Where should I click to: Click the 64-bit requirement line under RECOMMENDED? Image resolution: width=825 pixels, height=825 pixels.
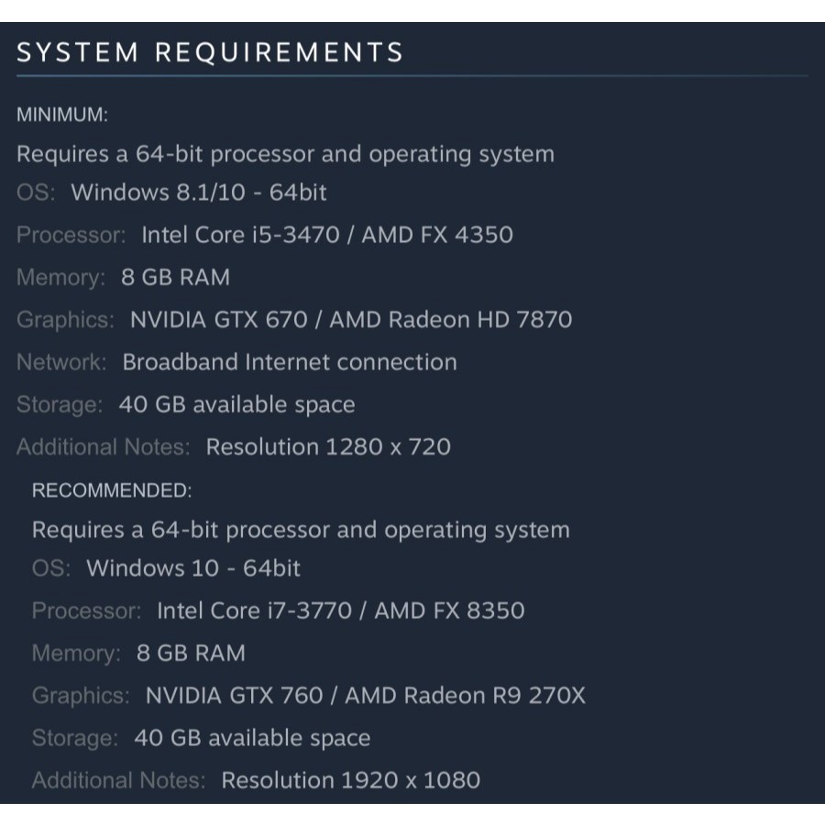301,530
